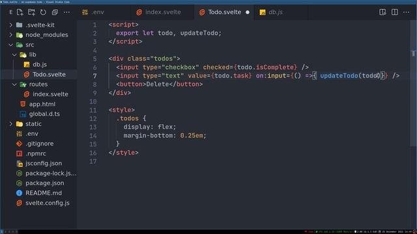417x234 pixels.
Task: Click 'display: flex;' on line 13
Action: click(150, 127)
